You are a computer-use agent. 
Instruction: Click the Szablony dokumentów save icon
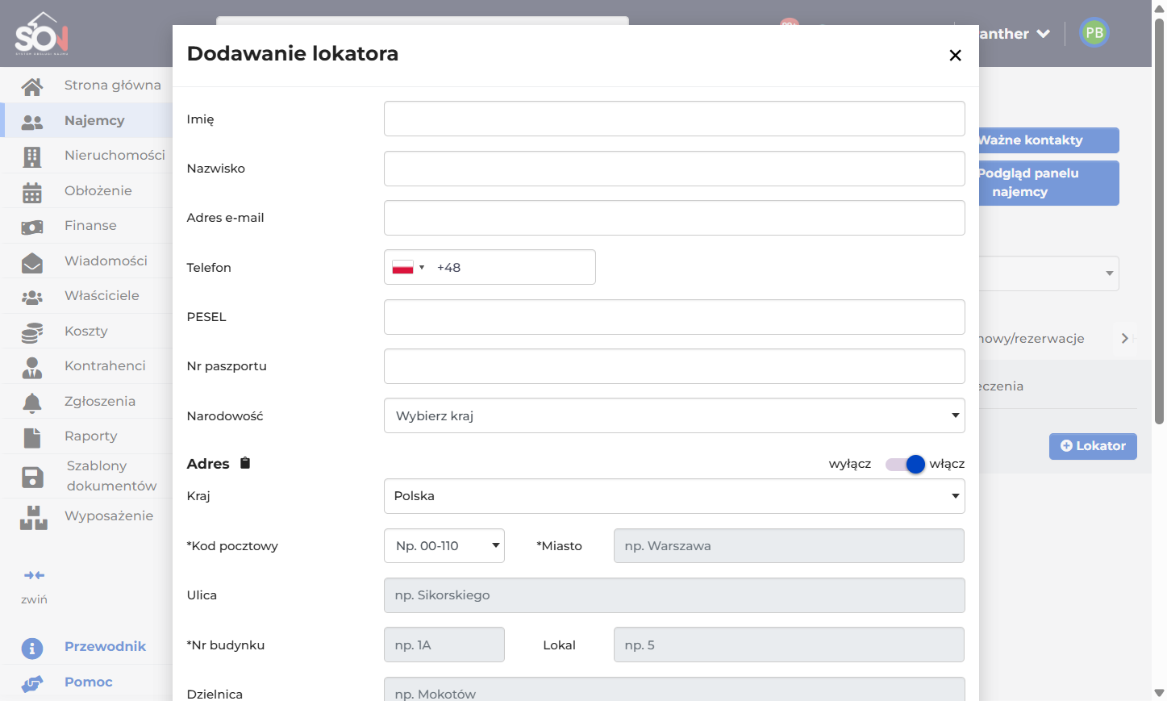pos(32,478)
